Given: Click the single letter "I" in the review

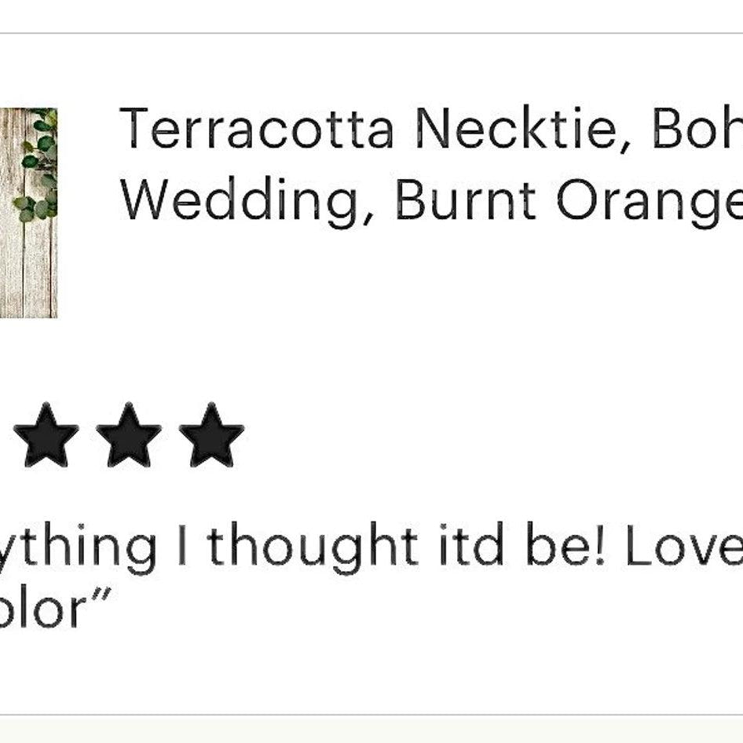Looking at the screenshot, I should pos(183,546).
